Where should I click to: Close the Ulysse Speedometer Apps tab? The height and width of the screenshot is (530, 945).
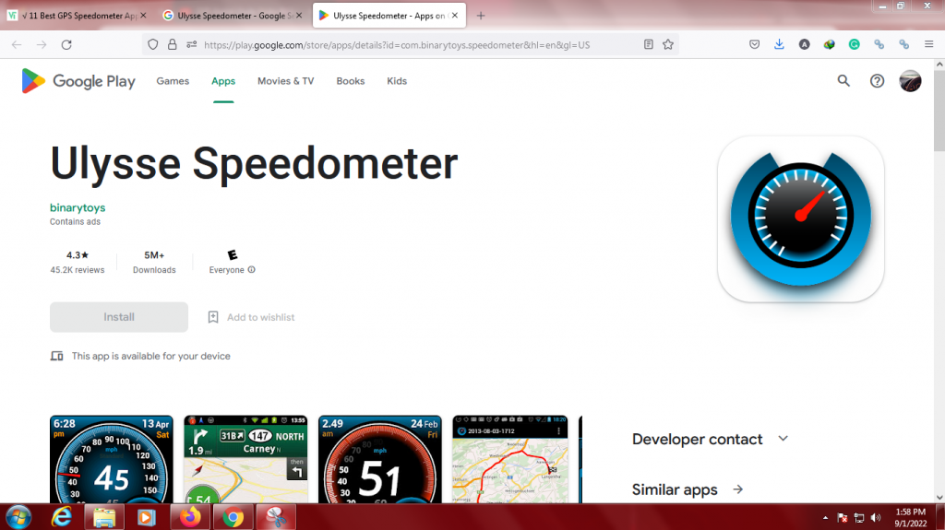point(455,16)
